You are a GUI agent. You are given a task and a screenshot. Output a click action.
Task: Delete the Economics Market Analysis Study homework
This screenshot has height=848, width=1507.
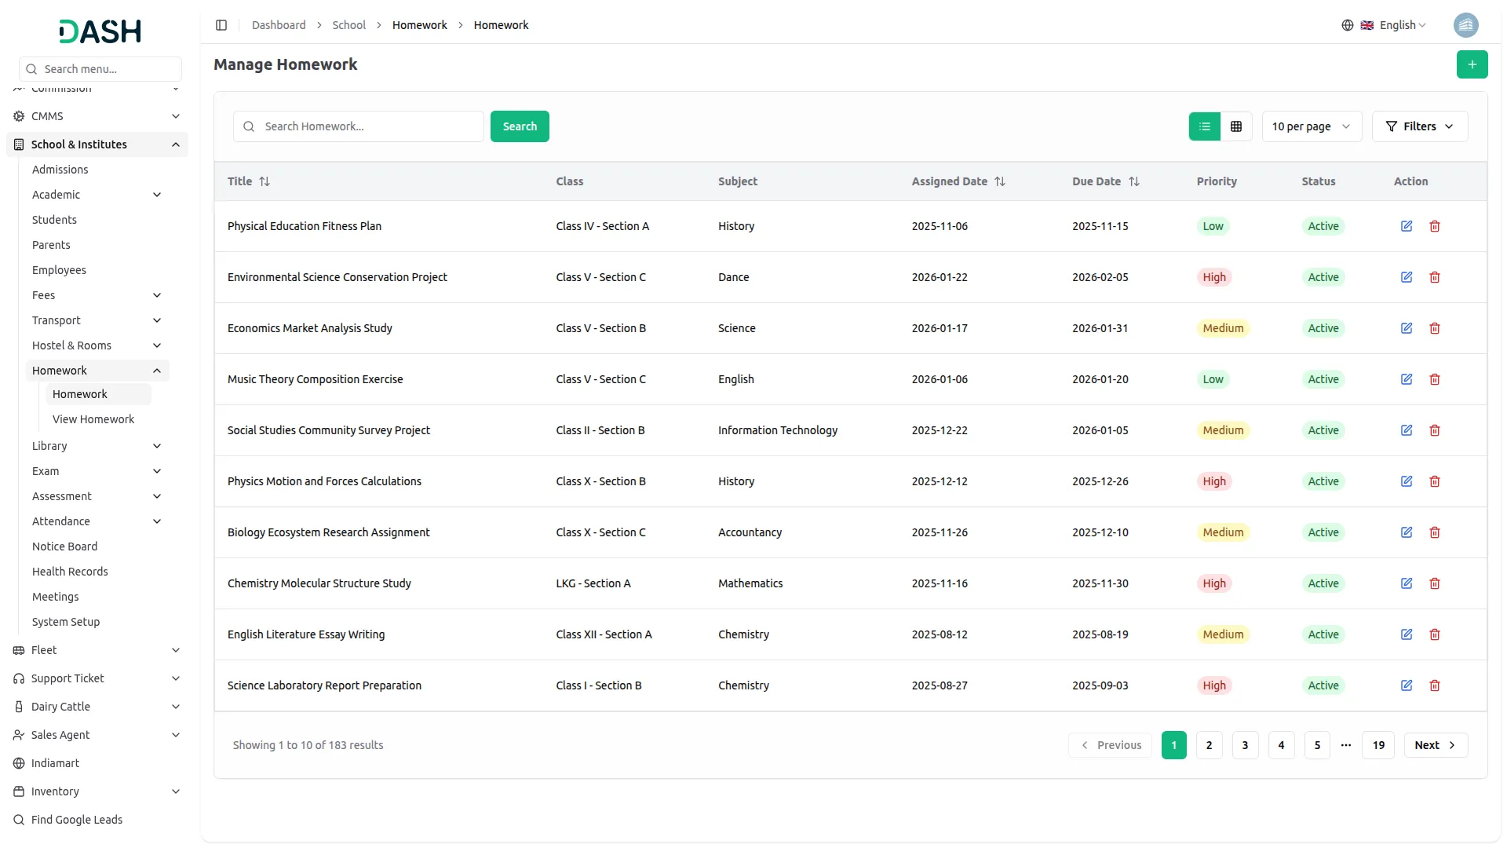coord(1434,328)
